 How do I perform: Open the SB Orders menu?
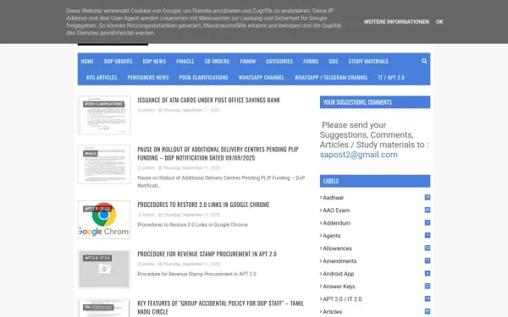[x=217, y=61]
